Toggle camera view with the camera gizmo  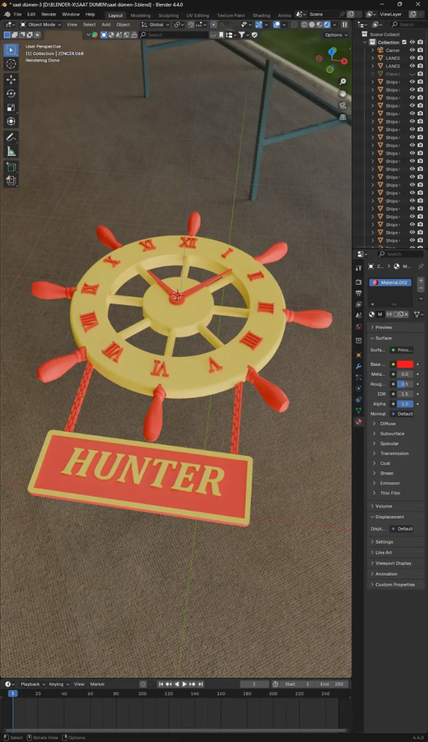(343, 106)
